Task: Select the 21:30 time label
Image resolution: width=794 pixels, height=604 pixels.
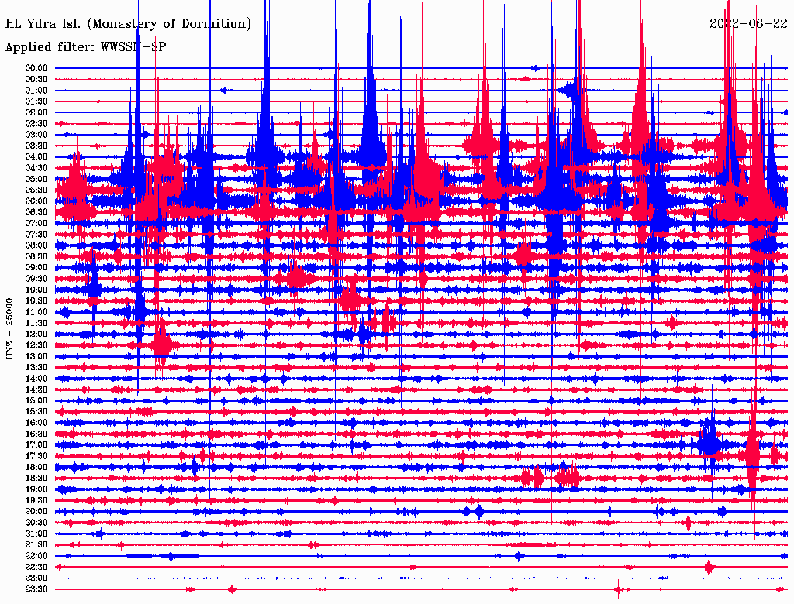Action: (36, 545)
